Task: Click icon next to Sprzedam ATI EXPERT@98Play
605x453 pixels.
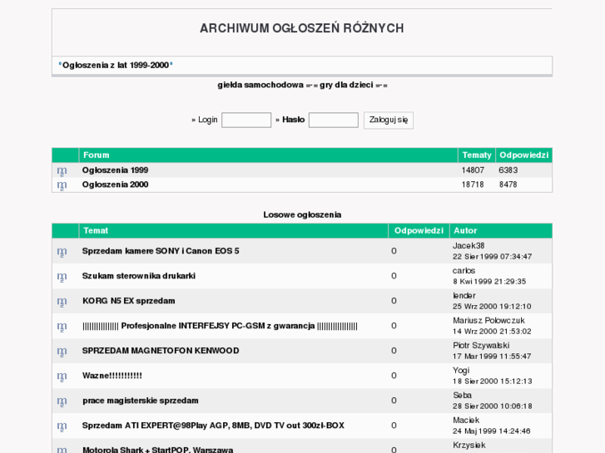Action: pos(62,426)
